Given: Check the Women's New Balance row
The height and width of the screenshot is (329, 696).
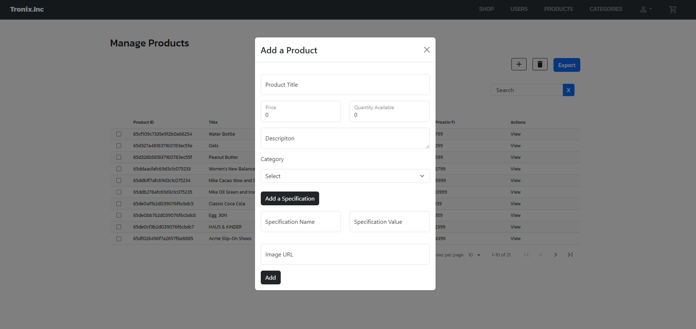Looking at the screenshot, I should coord(119,169).
